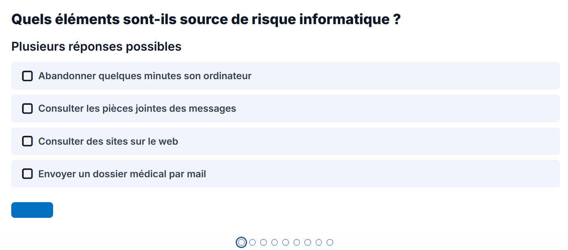Click the blue submit button below the answers

tap(32, 210)
